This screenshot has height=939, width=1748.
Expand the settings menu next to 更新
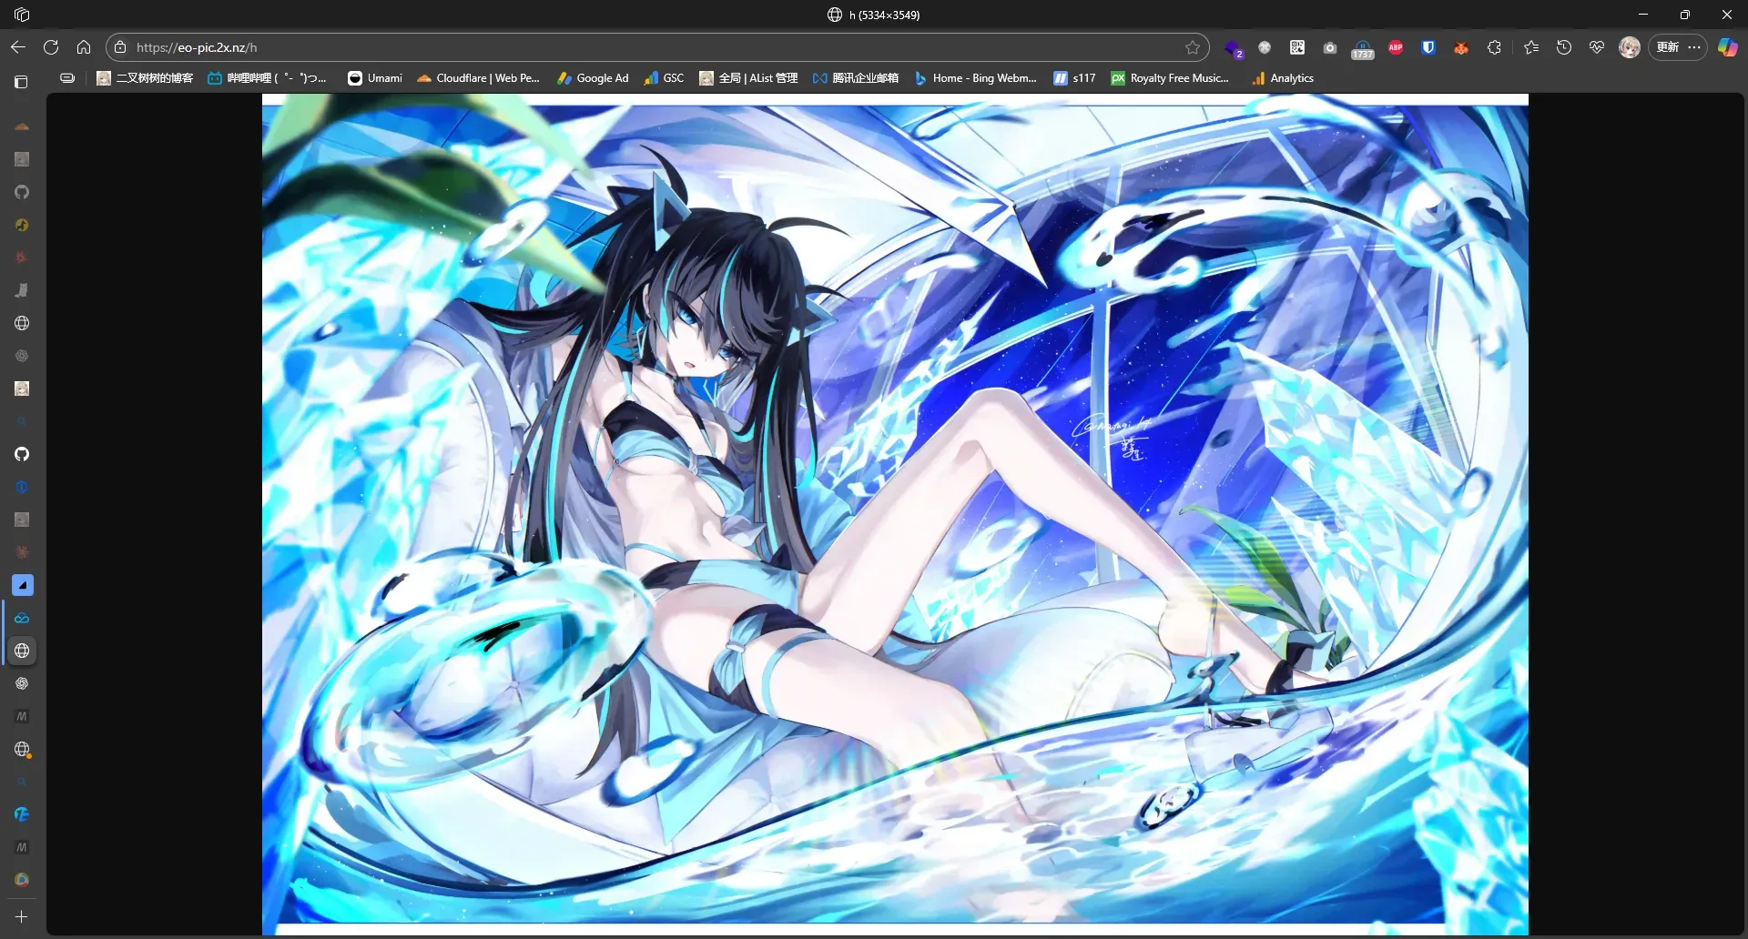point(1694,47)
